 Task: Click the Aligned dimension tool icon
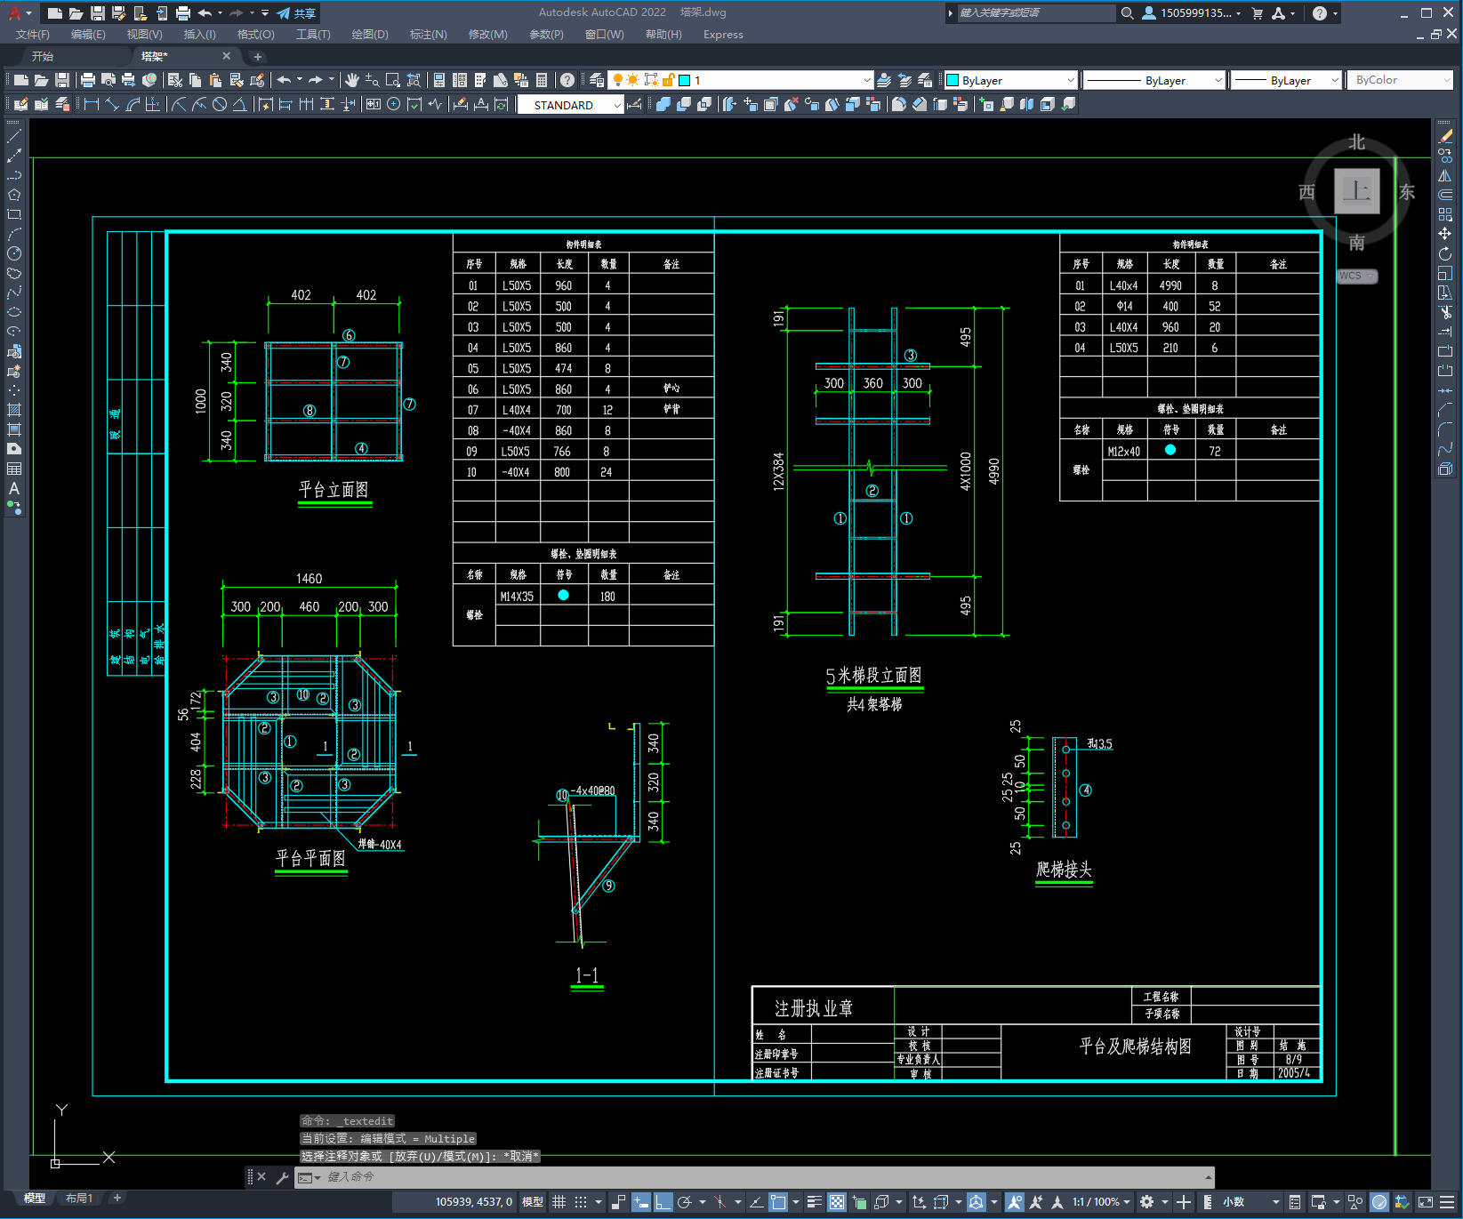click(x=112, y=104)
